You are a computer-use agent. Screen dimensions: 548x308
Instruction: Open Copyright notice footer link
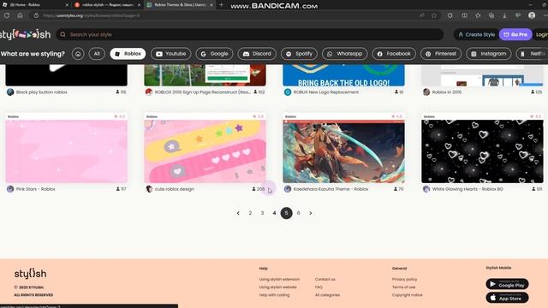click(408, 295)
